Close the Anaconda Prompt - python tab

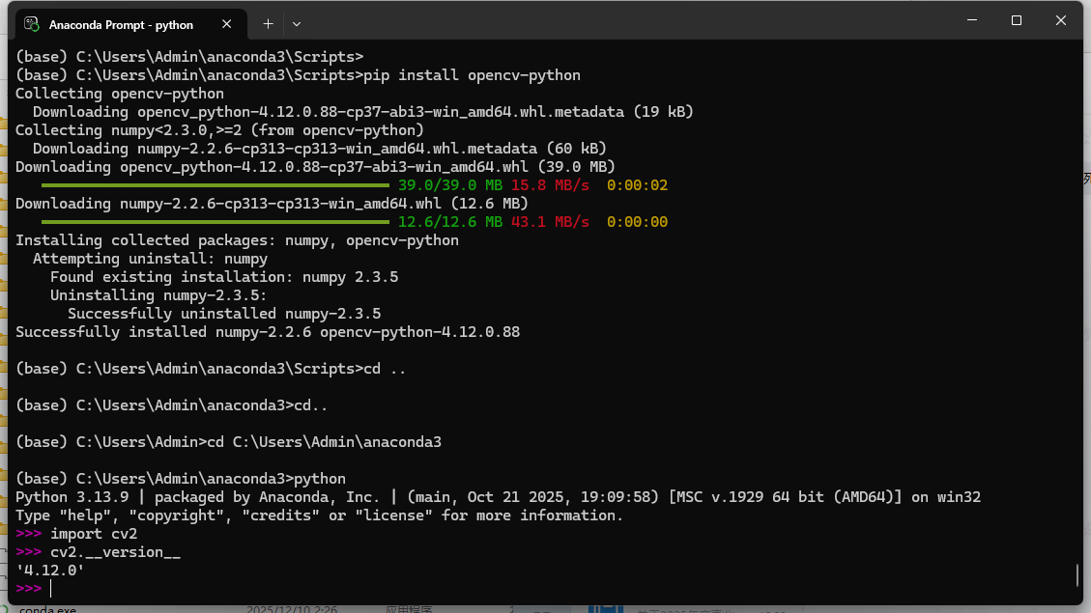[227, 24]
